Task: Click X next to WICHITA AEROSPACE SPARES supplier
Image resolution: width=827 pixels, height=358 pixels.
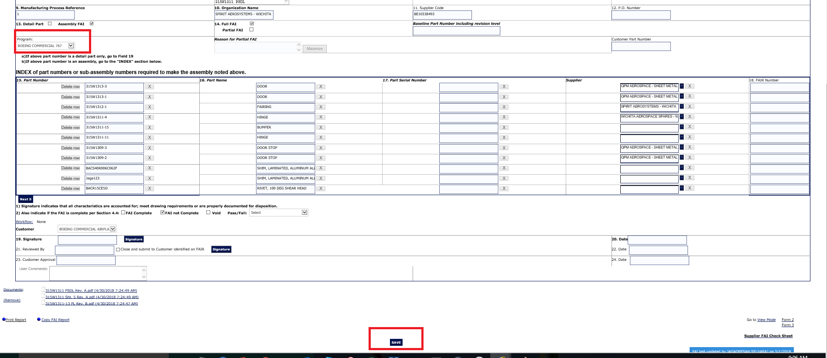Action: 690,117
